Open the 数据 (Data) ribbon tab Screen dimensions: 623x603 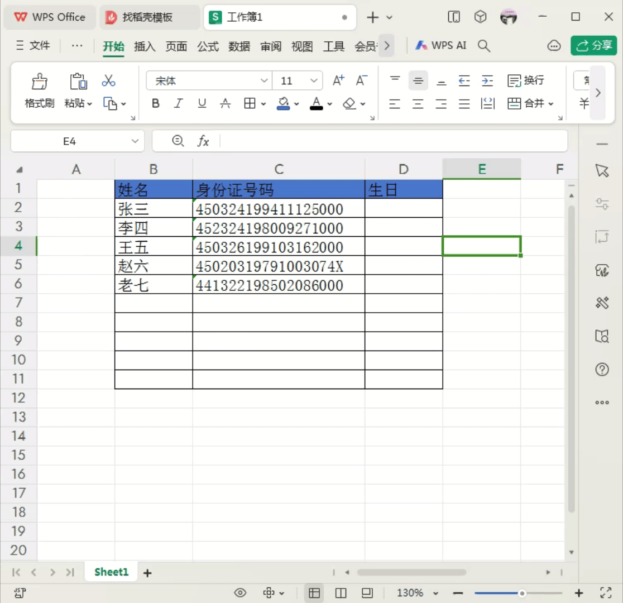pos(239,46)
